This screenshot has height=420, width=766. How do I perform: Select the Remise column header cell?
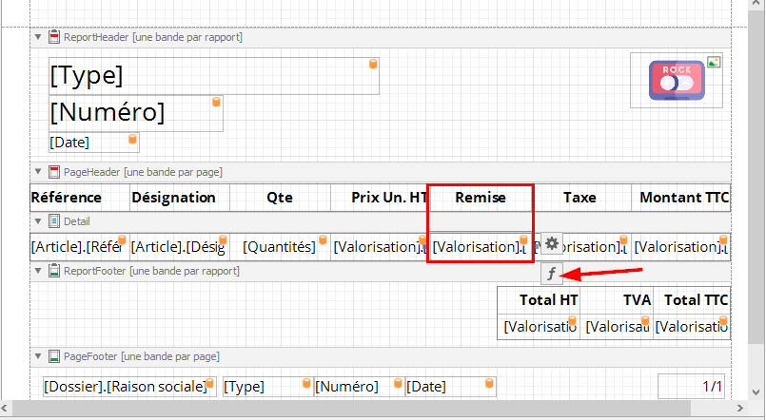point(481,198)
